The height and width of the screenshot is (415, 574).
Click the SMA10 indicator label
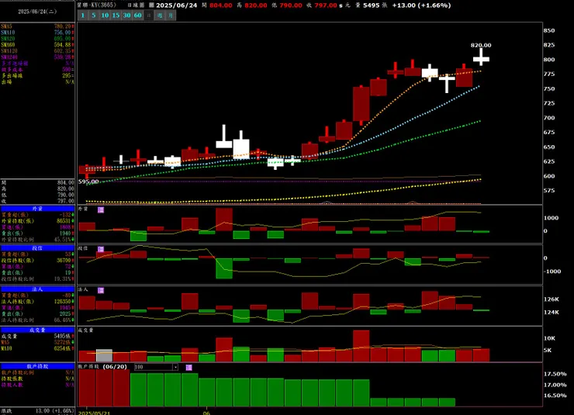8,33
